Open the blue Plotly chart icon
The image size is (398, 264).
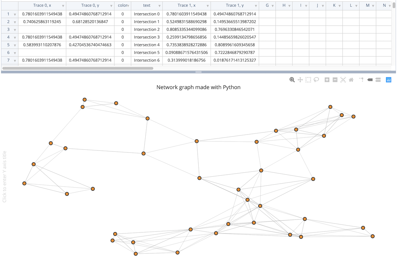tap(389, 80)
